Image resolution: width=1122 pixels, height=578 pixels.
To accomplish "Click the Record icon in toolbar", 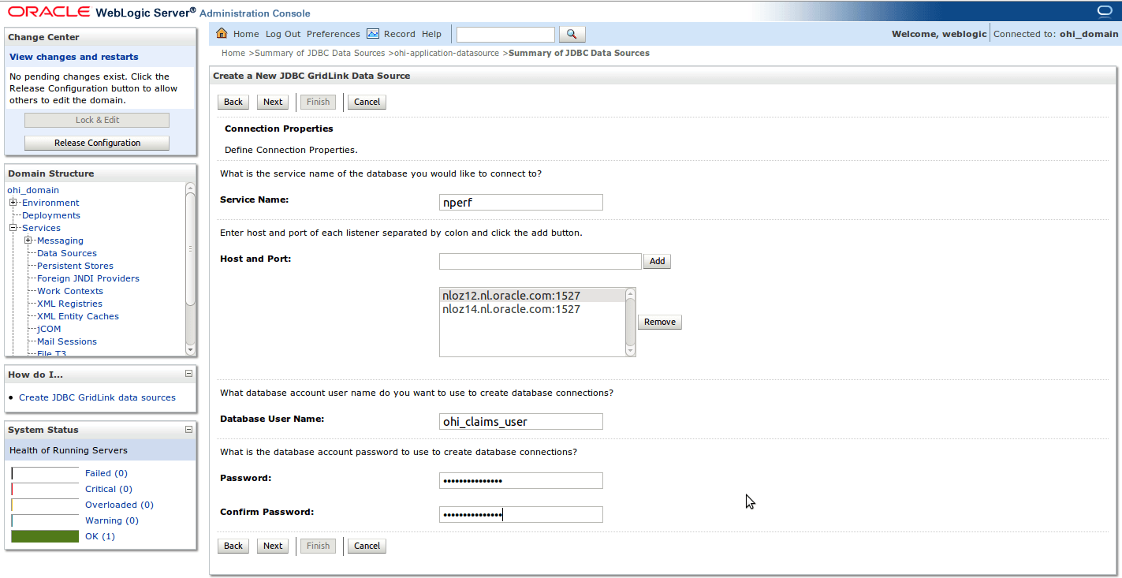I will click(x=373, y=34).
